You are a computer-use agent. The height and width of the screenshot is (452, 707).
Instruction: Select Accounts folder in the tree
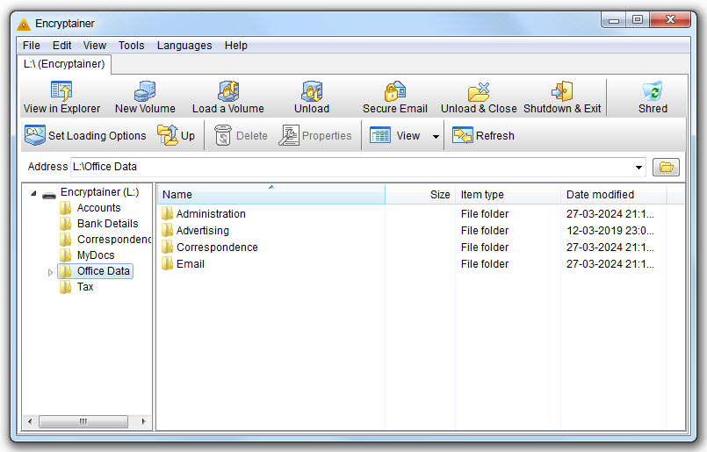click(98, 208)
